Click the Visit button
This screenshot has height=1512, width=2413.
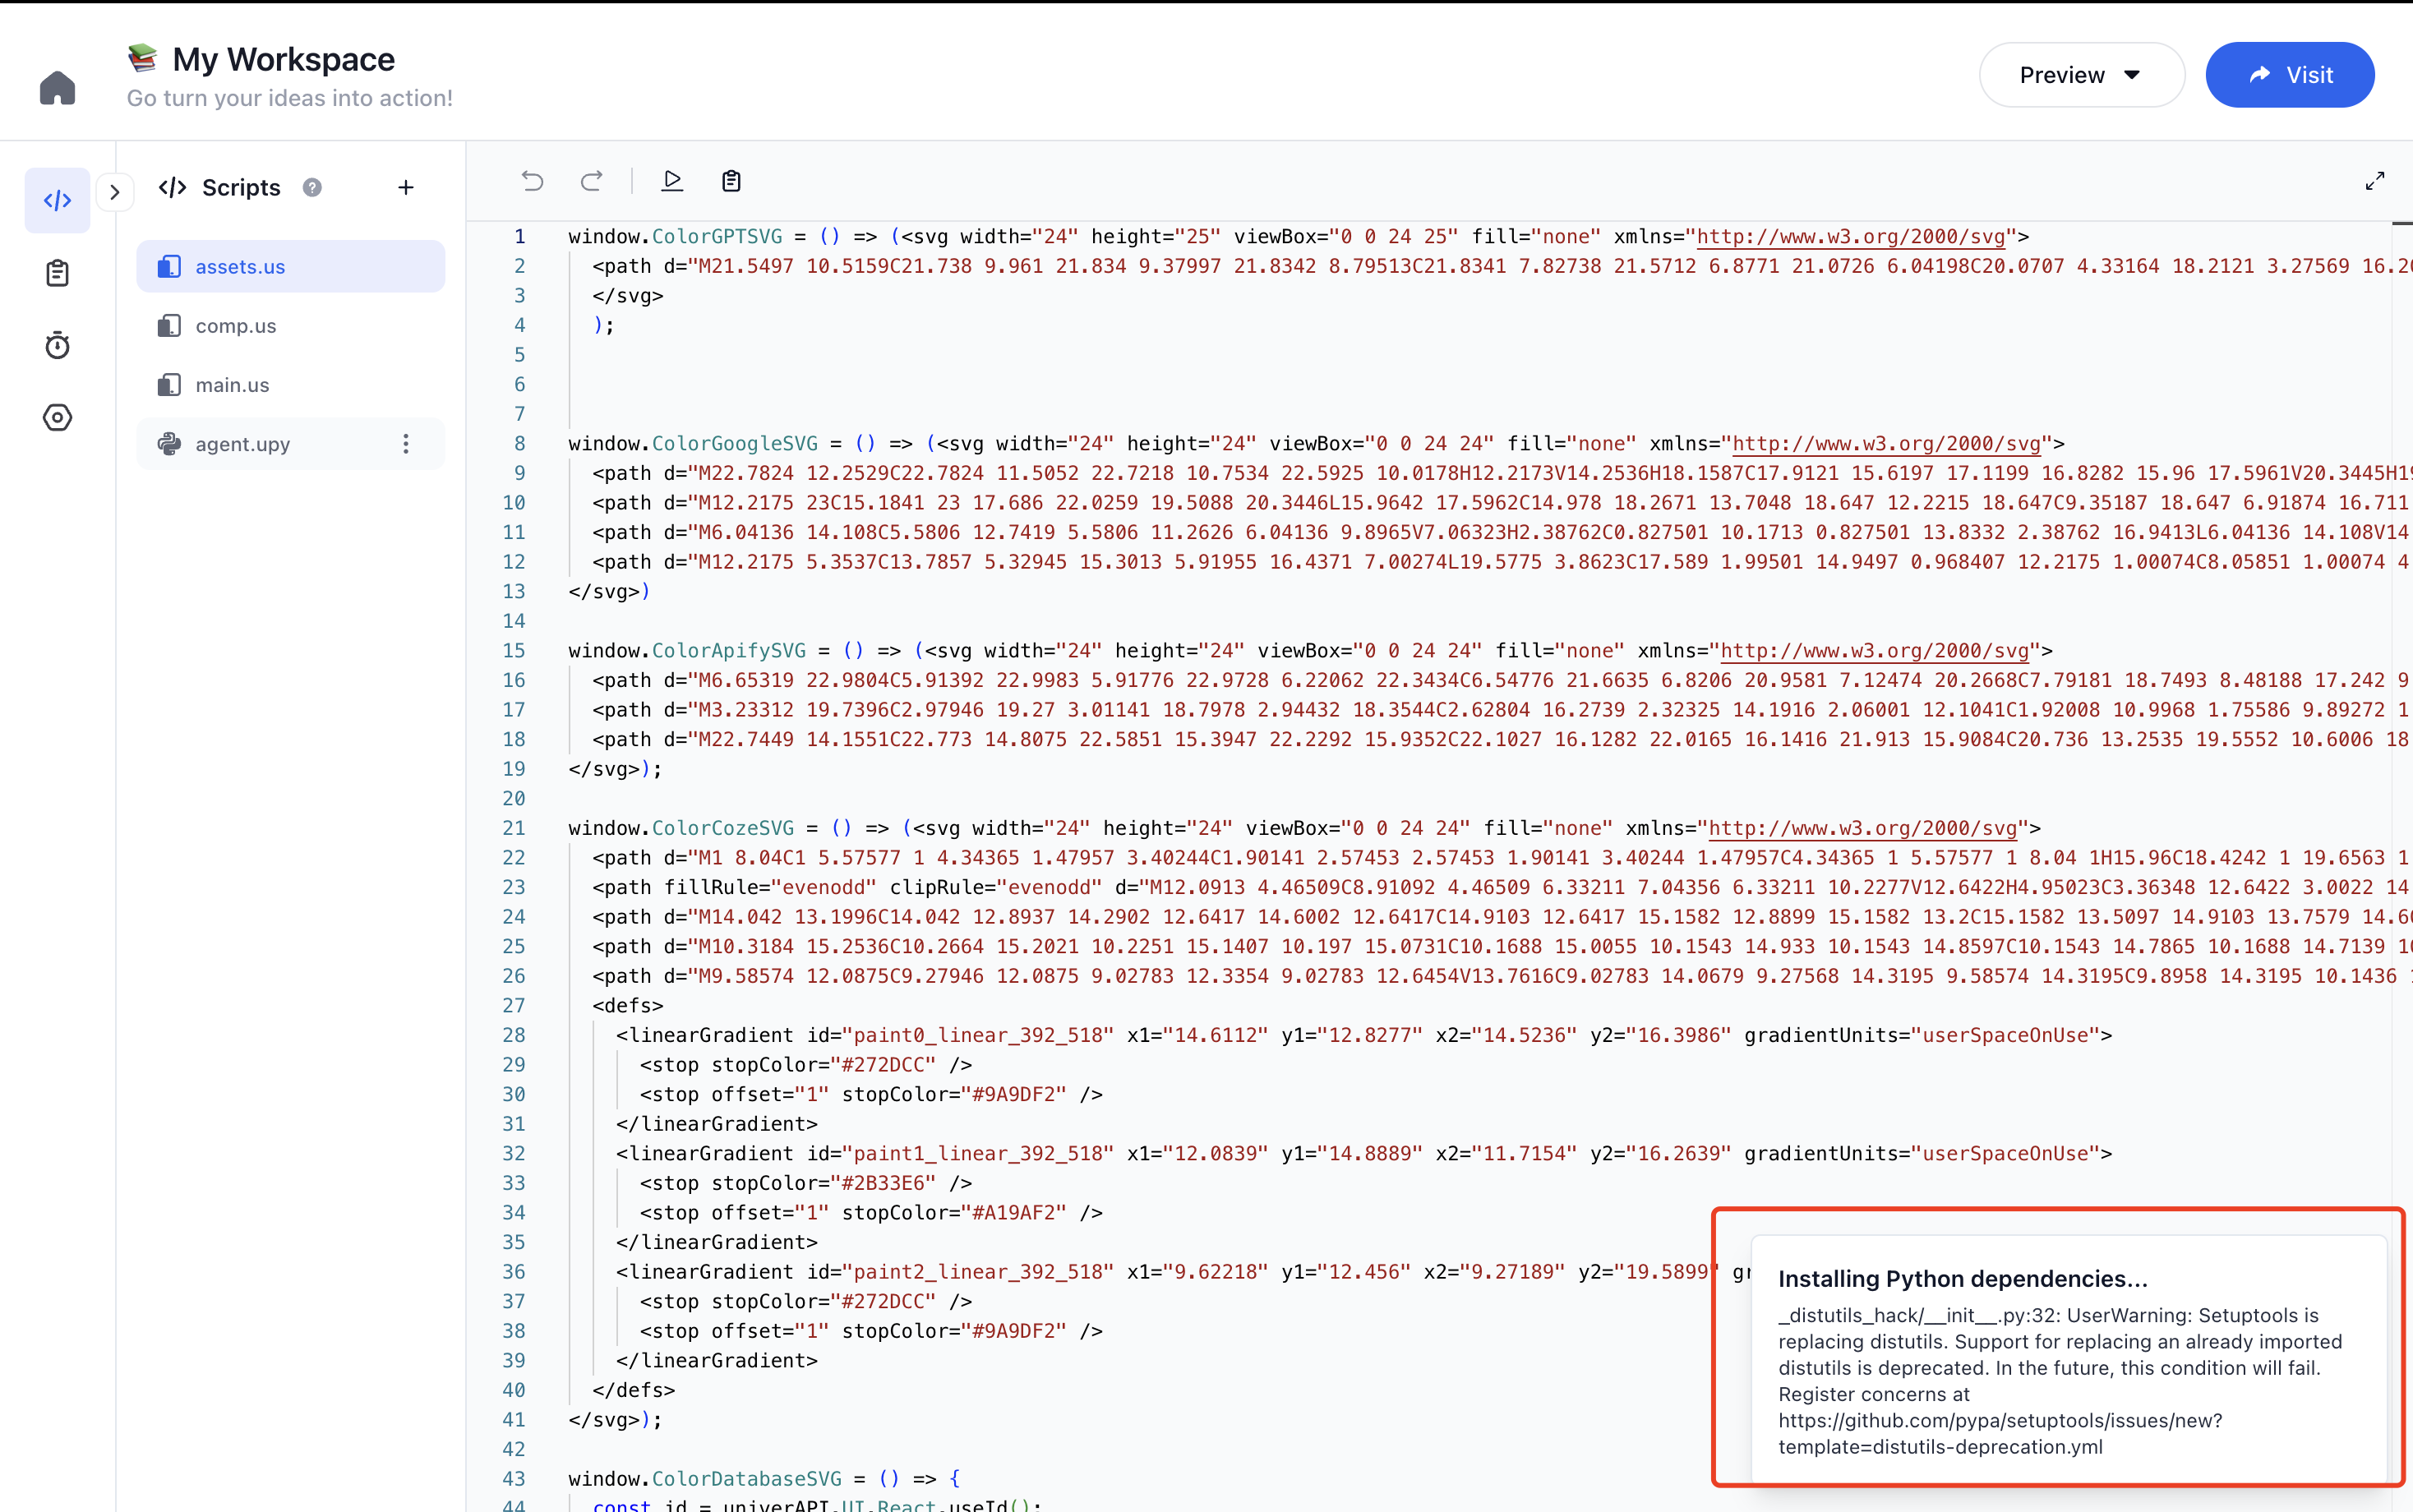pyautogui.click(x=2290, y=75)
